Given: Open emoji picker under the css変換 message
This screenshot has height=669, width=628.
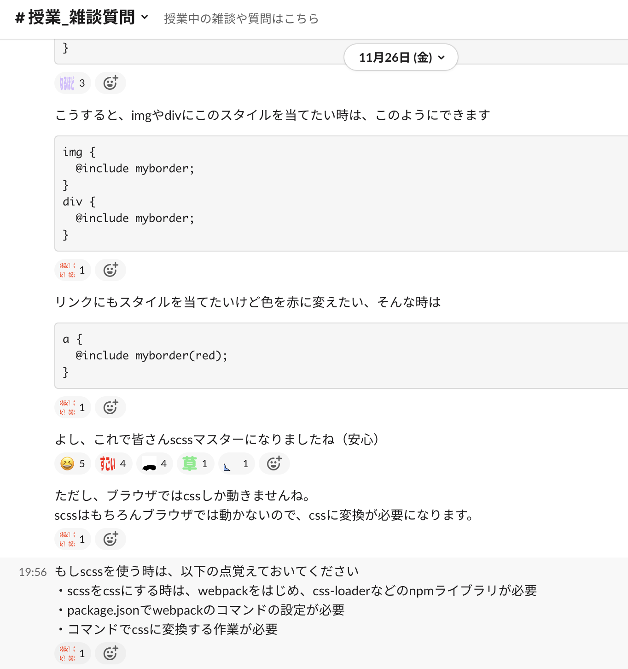Looking at the screenshot, I should pos(110,539).
